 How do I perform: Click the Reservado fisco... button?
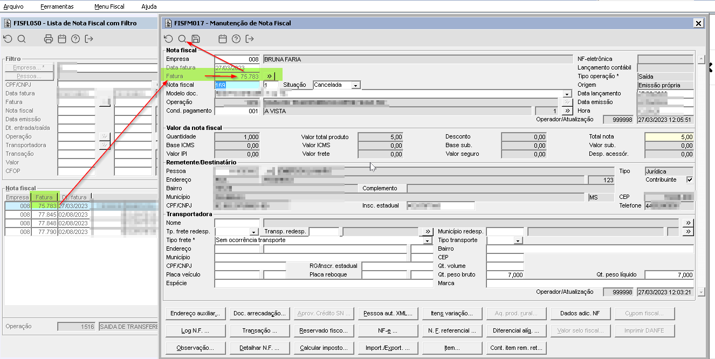point(324,330)
